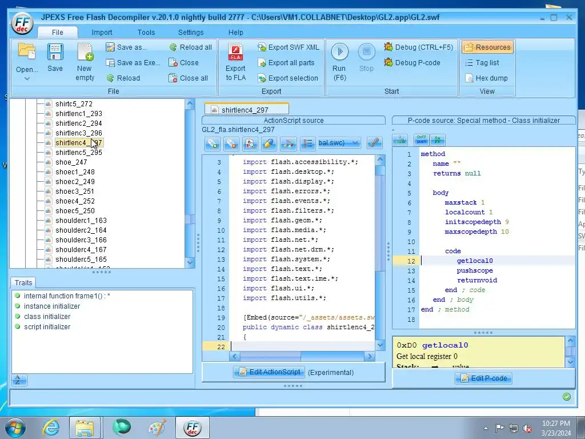Click ActionScript vertical scrollbar down arrow

click(x=380, y=345)
